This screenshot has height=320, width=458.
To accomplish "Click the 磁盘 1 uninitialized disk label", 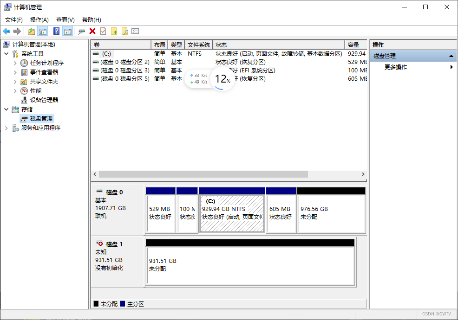I will [x=118, y=262].
